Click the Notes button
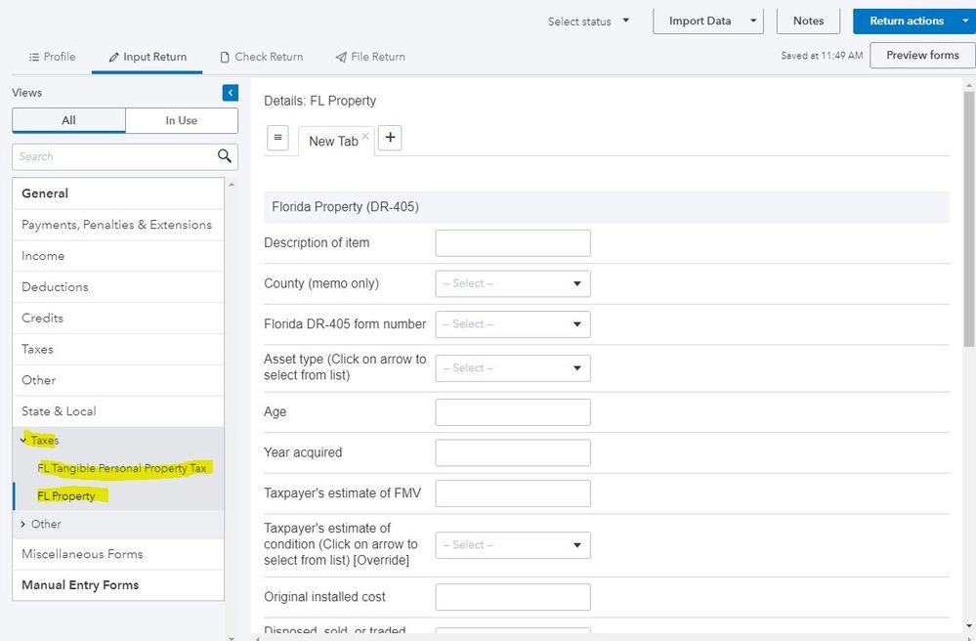 [x=808, y=21]
